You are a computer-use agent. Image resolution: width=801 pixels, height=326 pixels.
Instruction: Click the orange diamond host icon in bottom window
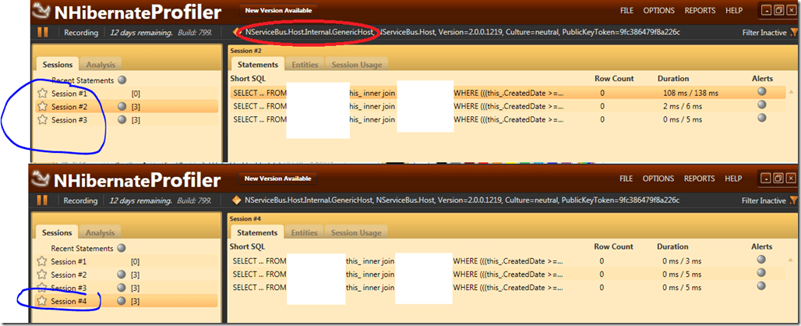click(236, 200)
